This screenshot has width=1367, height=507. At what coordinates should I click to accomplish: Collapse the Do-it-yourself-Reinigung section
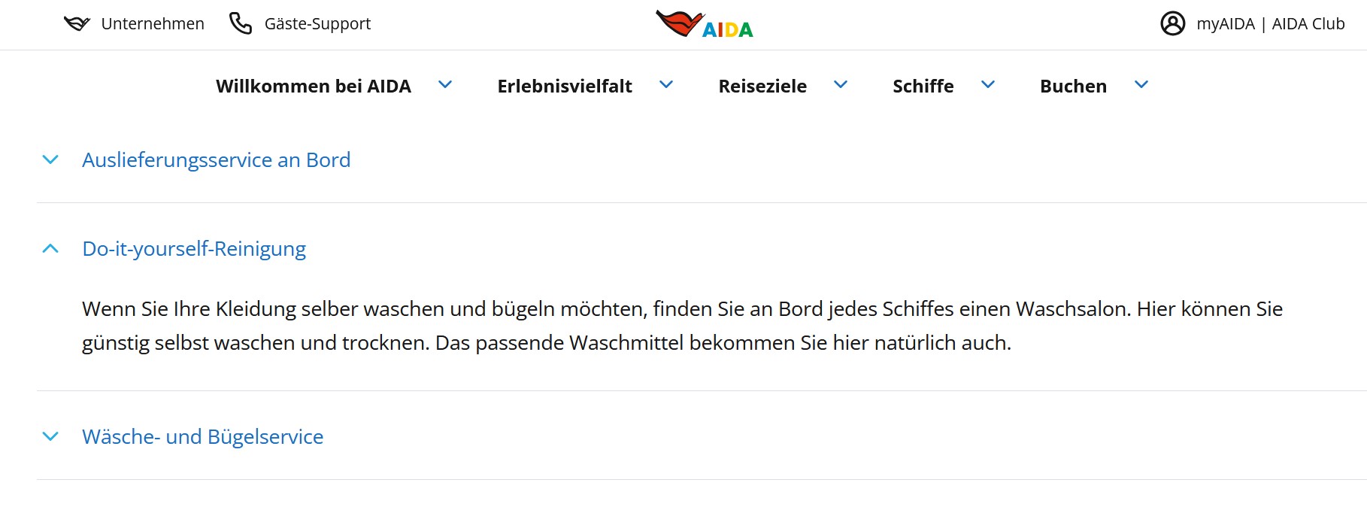[194, 249]
